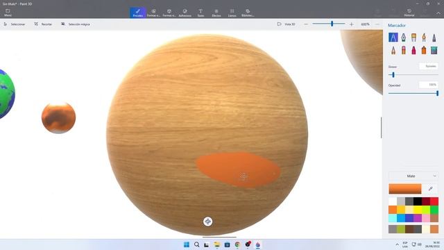Viewport: 444px width, 250px height.
Task: Click the Opacidad slider
Action: (413, 93)
